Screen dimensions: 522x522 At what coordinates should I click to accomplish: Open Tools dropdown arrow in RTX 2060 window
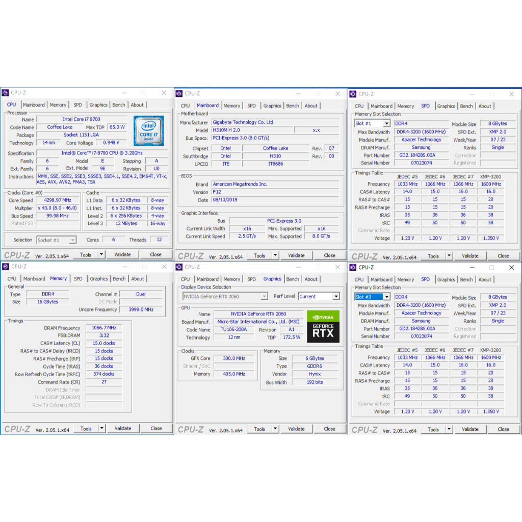[x=275, y=429]
